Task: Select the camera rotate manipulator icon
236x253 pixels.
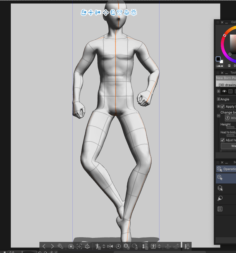Action: click(84, 13)
